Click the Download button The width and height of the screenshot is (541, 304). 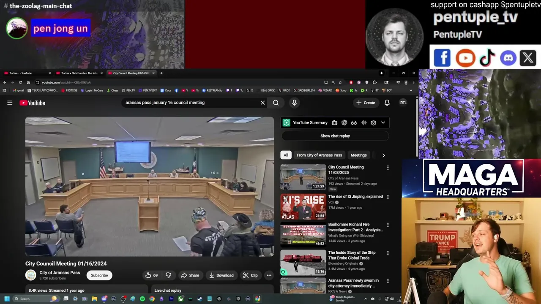click(x=221, y=275)
